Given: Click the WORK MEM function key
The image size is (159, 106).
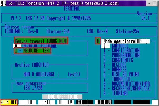Looking at the screenshot, I should tap(9, 102).
